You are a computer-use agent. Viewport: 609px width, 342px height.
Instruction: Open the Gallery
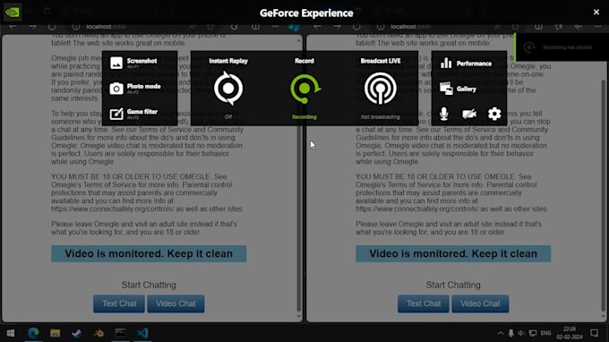(x=458, y=89)
